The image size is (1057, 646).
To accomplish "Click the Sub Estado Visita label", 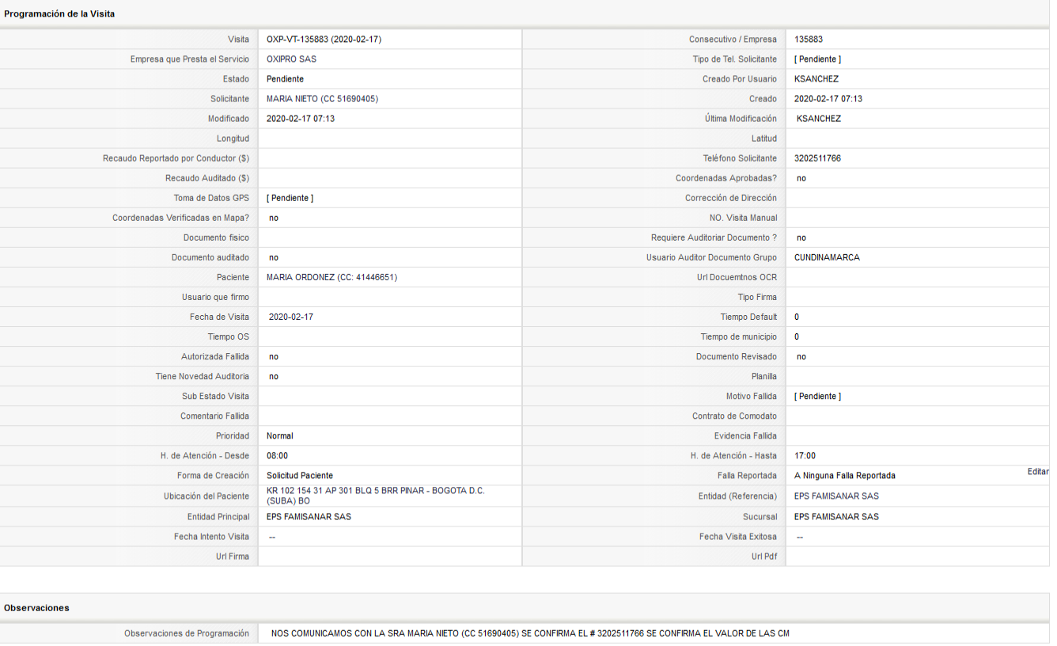I will (215, 396).
